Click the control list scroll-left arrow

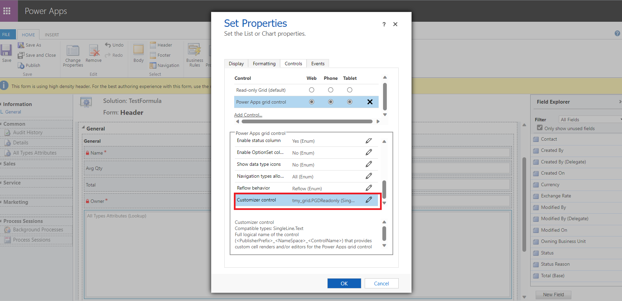pos(237,122)
